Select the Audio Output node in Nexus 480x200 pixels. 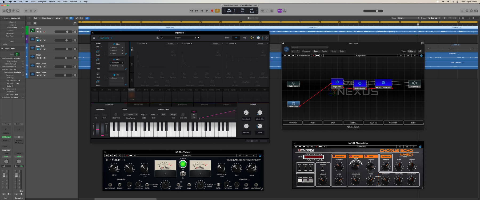coord(414,84)
